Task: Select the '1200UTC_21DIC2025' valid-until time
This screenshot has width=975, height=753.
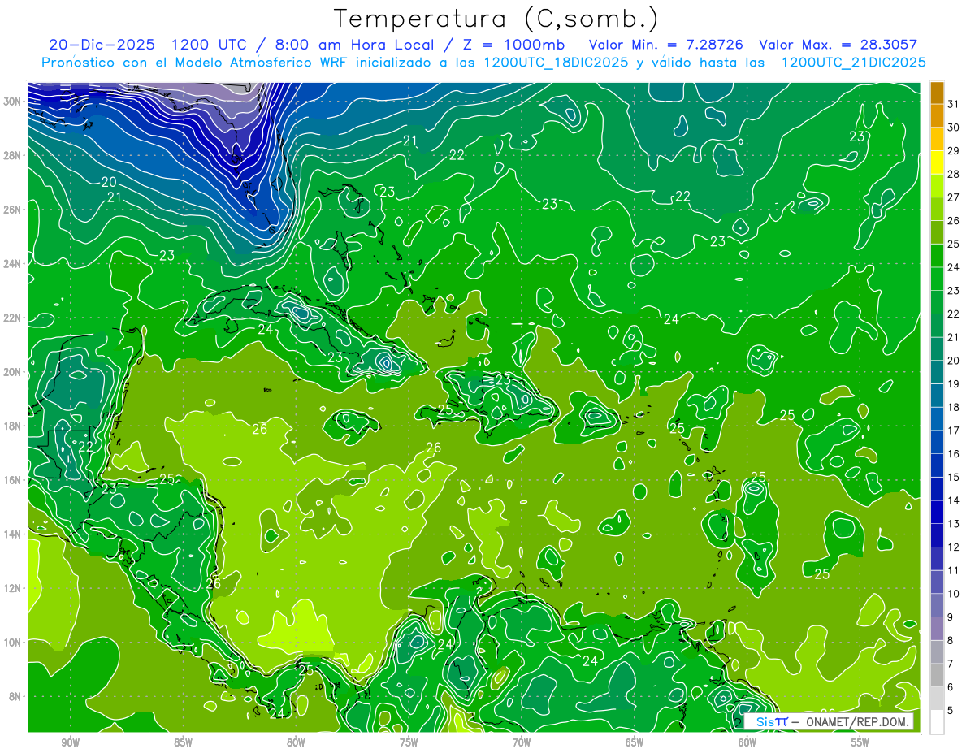Action: [853, 63]
